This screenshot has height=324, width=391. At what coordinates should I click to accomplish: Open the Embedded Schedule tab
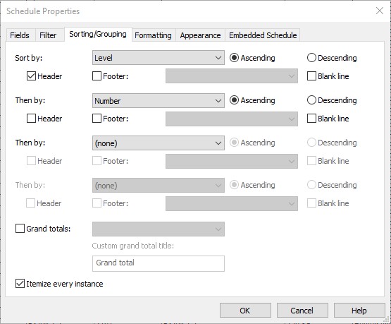(263, 35)
